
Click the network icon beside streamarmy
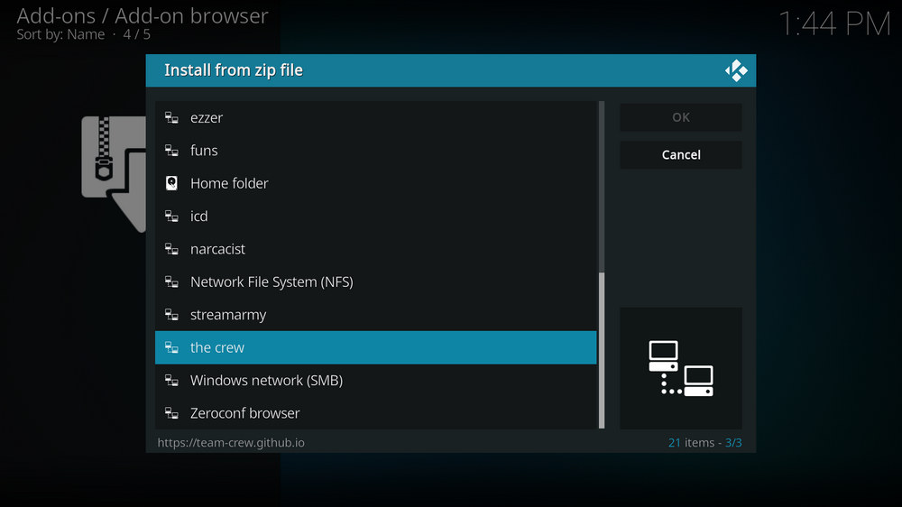pyautogui.click(x=171, y=315)
